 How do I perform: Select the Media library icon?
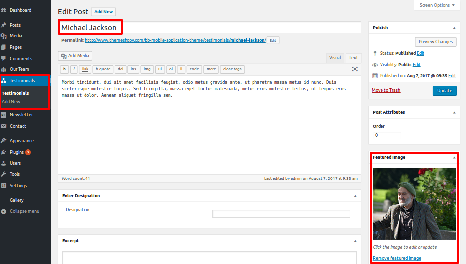coord(4,36)
